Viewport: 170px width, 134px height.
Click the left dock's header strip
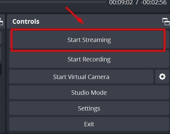(x=2, y=21)
